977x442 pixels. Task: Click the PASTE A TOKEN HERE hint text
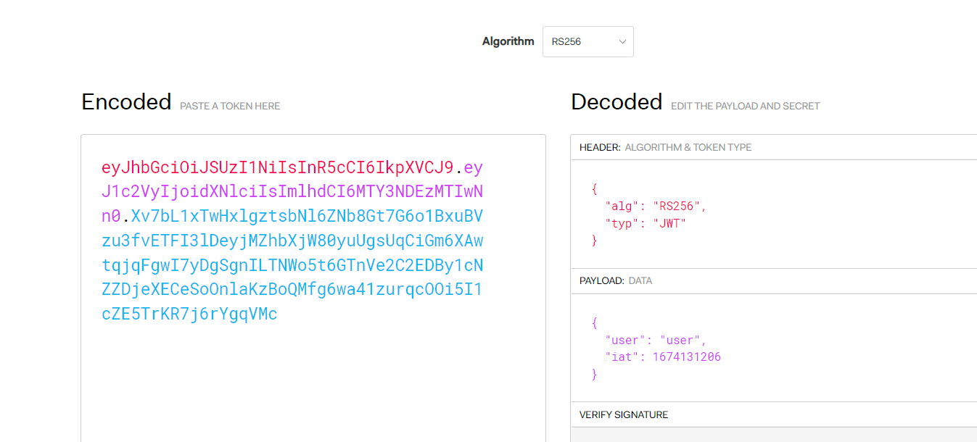(x=230, y=106)
